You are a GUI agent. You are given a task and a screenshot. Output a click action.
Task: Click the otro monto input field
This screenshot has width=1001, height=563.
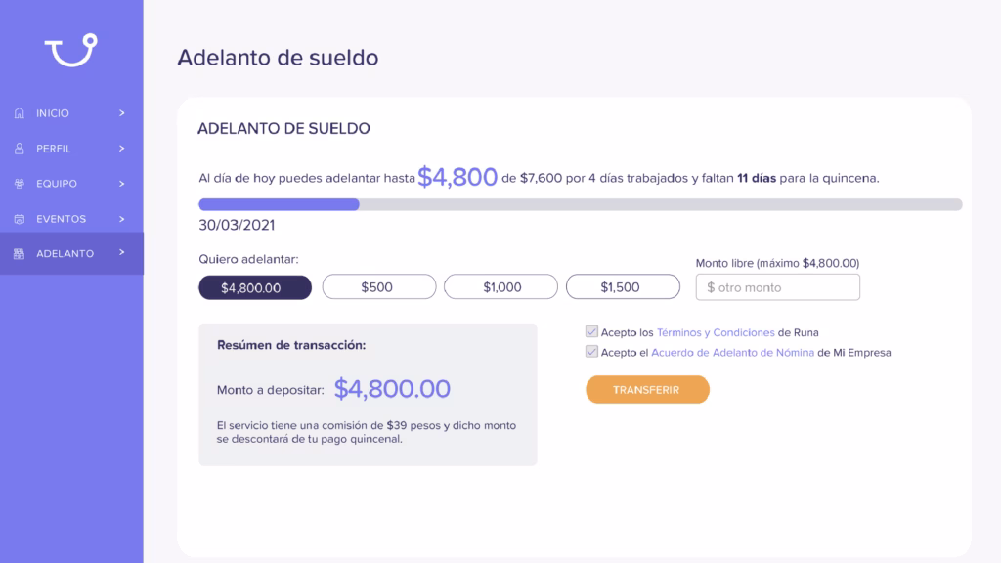coord(777,287)
